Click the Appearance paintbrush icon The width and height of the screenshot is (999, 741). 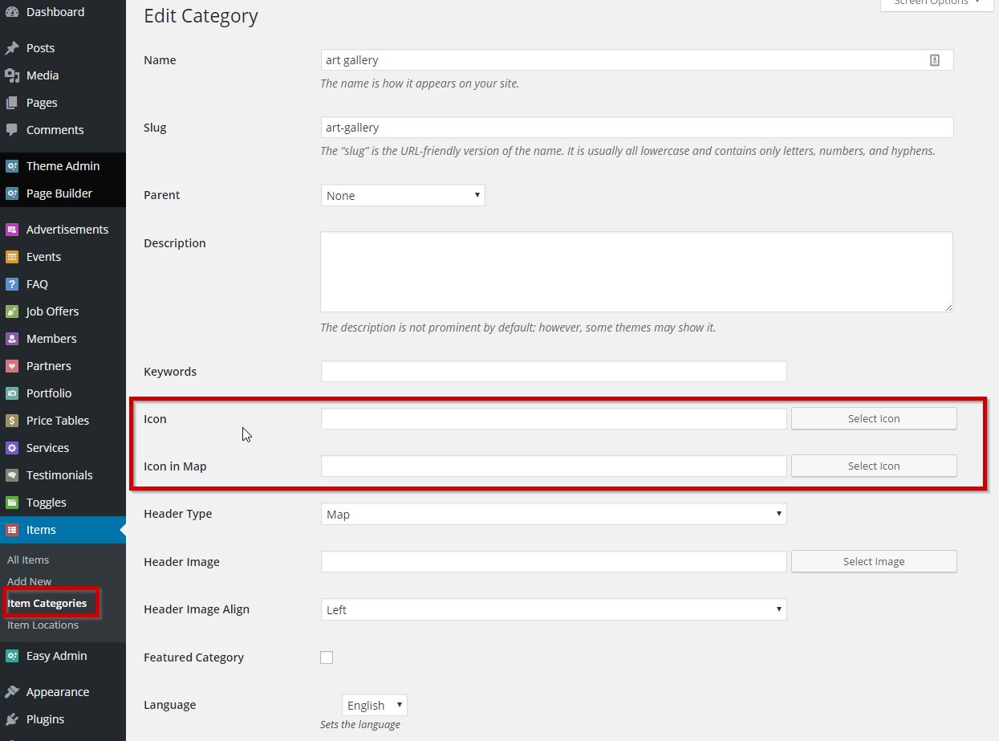click(12, 692)
